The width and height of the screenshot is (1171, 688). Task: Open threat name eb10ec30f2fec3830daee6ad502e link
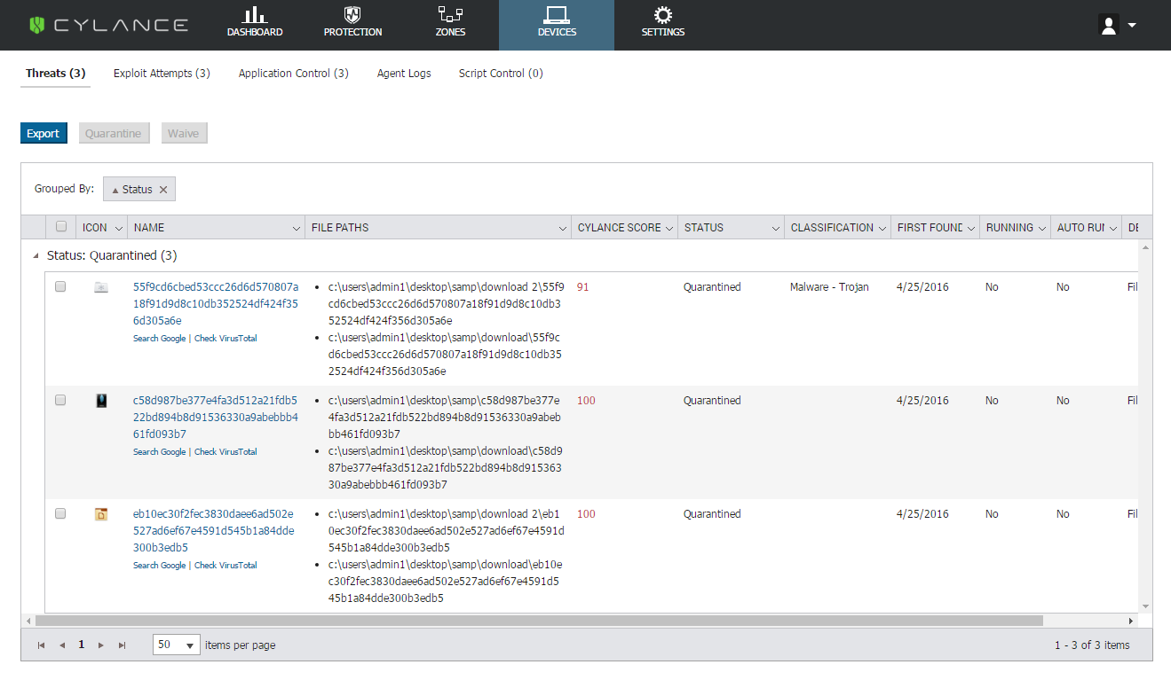214,531
